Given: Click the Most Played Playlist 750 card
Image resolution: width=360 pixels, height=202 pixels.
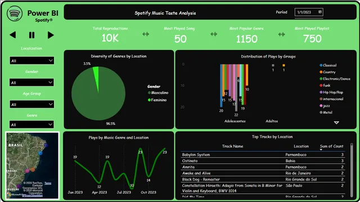Looking at the screenshot, I should (312, 35).
